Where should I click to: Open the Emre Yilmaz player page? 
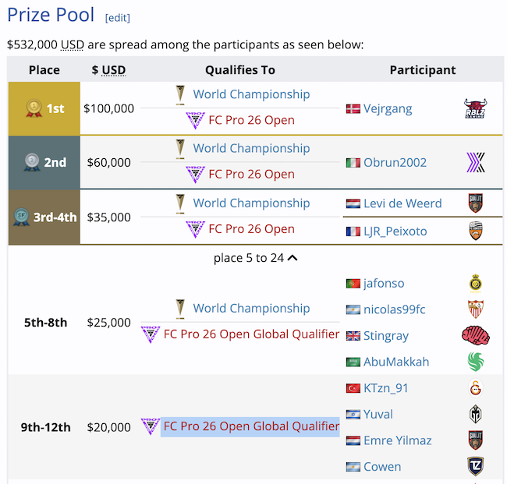397,440
